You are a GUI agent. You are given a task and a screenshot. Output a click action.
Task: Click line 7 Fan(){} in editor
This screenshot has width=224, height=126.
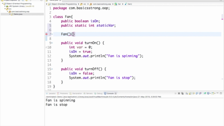coord(68,34)
